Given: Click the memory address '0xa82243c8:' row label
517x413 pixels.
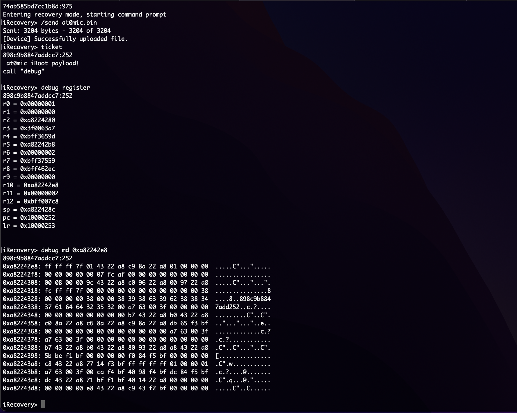Looking at the screenshot, I should point(22,380).
